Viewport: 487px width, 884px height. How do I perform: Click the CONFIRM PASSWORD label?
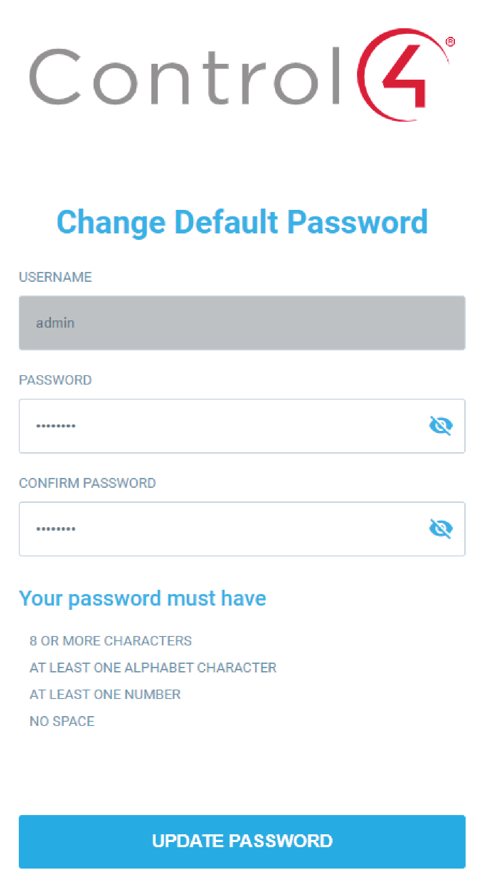point(88,483)
